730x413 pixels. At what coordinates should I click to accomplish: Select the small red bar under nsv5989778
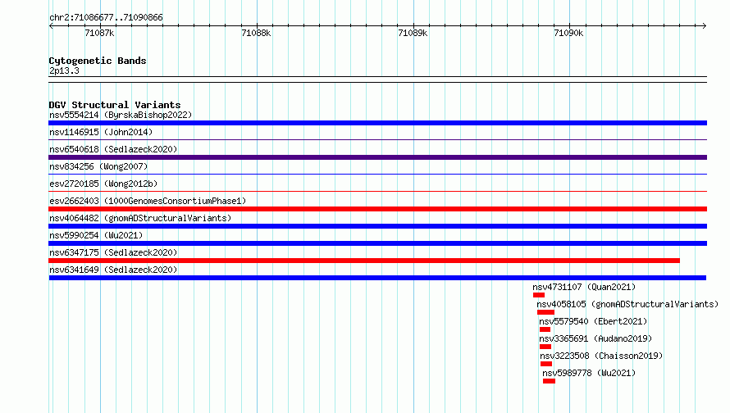[549, 381]
